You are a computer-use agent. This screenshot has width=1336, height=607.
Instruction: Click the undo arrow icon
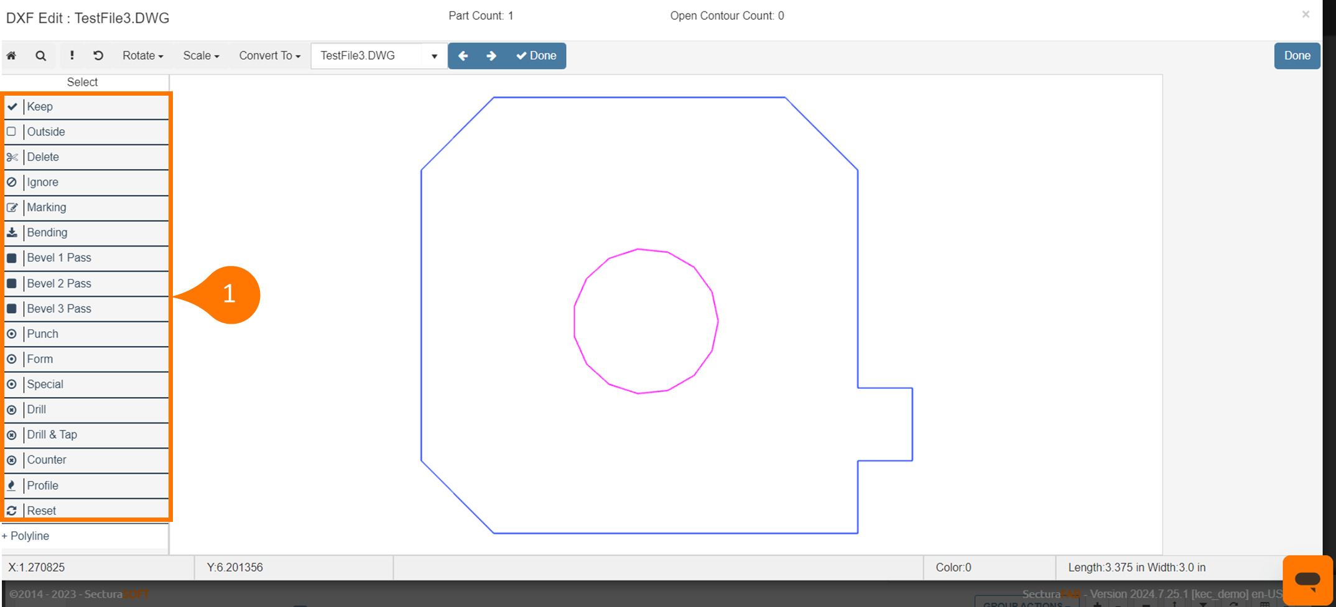pyautogui.click(x=98, y=56)
